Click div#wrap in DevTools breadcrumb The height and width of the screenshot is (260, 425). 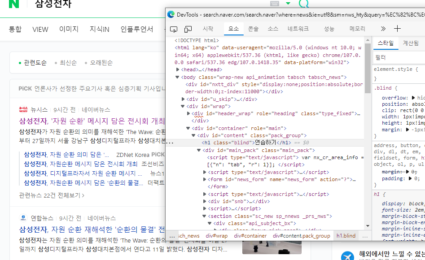tap(217, 236)
